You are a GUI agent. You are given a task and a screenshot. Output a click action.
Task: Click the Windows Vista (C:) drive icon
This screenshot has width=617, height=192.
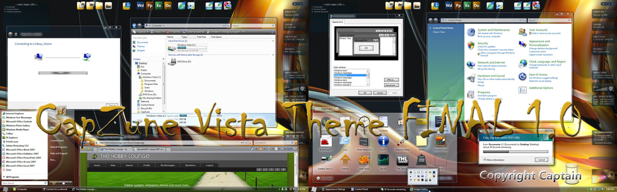point(172,48)
